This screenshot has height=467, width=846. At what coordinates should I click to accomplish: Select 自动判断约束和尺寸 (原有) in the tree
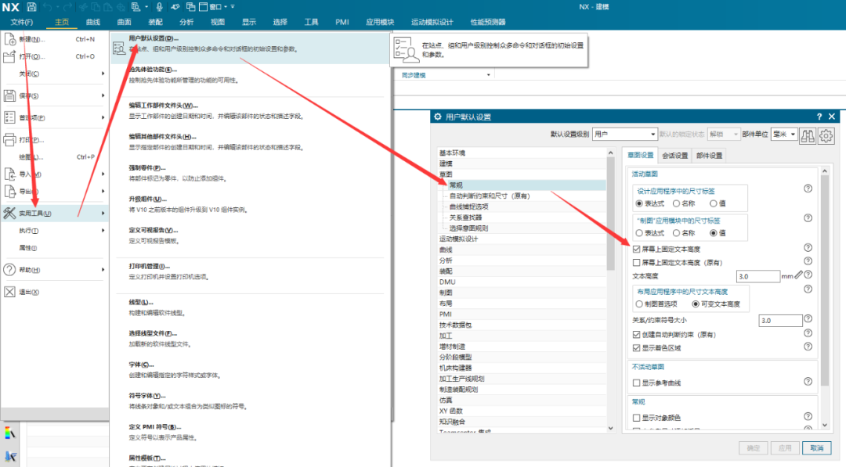(x=490, y=196)
